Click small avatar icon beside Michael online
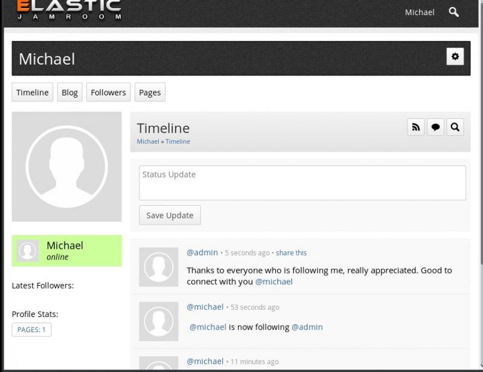Screen dimensions: 483x372 [27, 251]
